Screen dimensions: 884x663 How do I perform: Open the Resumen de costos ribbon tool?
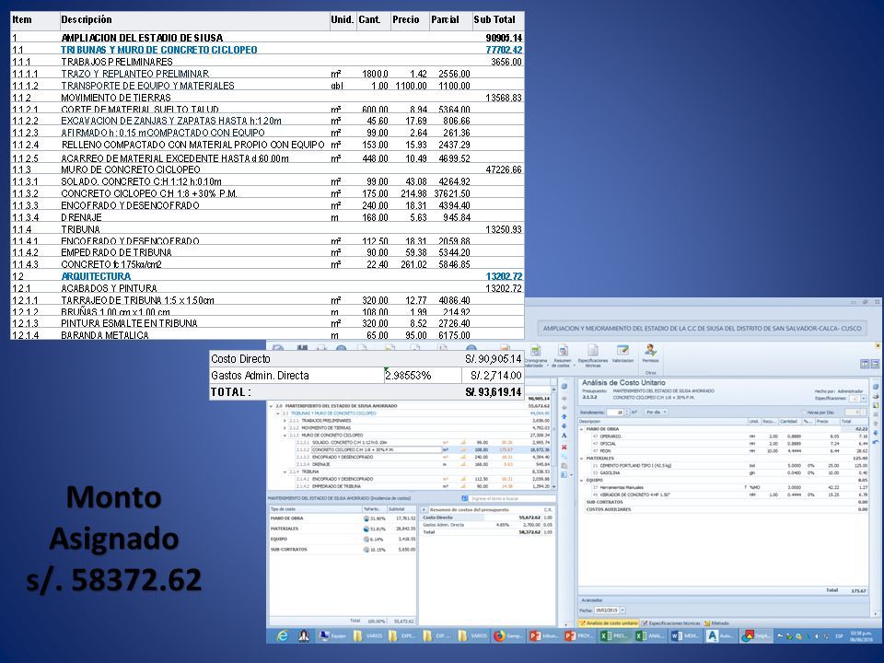(562, 355)
